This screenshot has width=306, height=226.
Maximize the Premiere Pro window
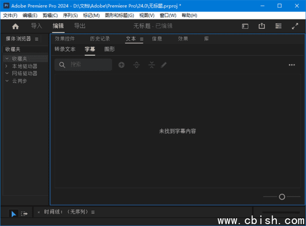(279, 6)
